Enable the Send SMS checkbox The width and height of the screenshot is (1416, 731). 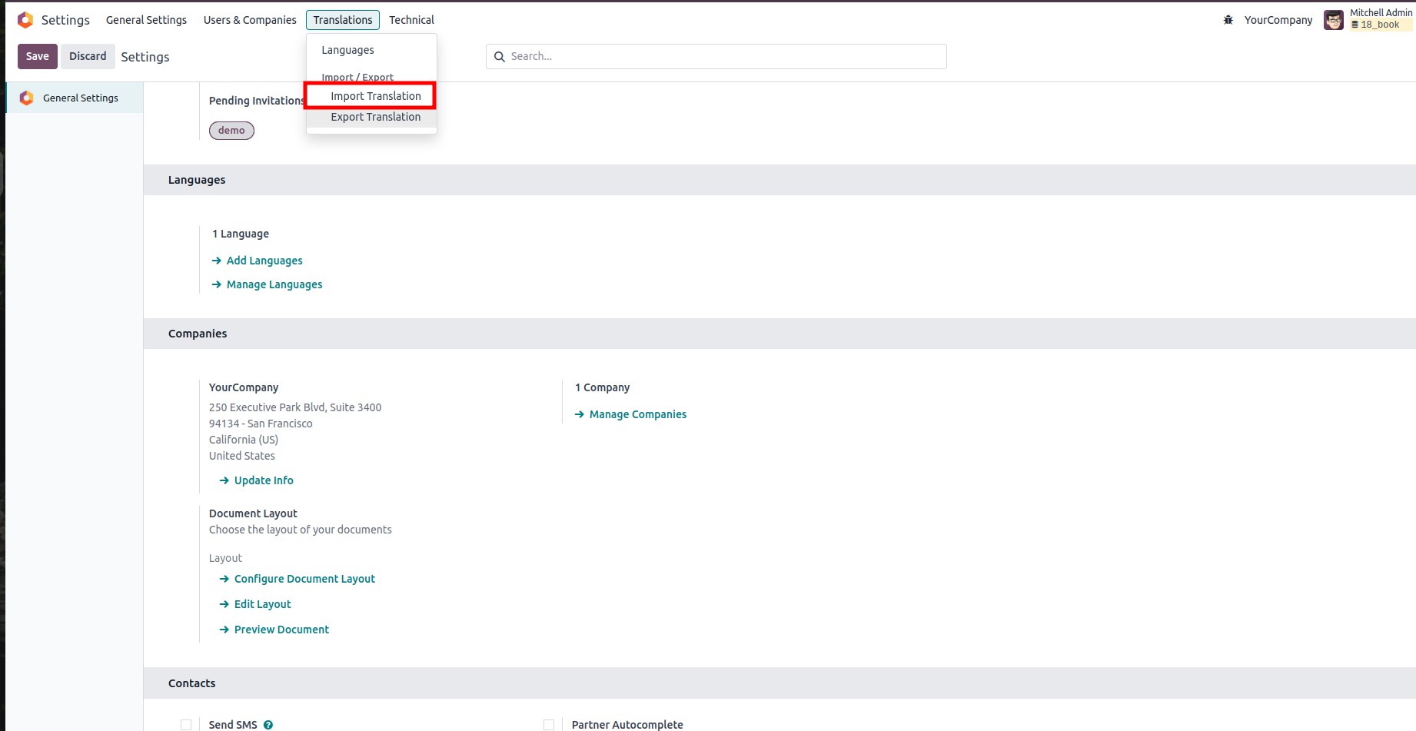tap(186, 725)
